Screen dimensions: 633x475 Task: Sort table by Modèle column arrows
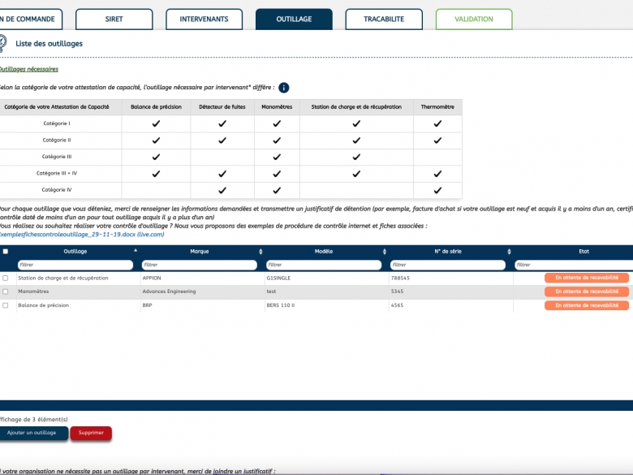coord(385,252)
